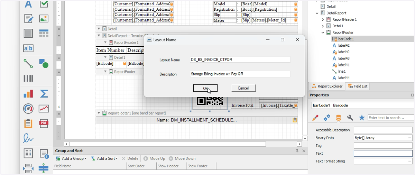Select the Panel tool in toolbox
The width and height of the screenshot is (415, 175).
point(28,34)
